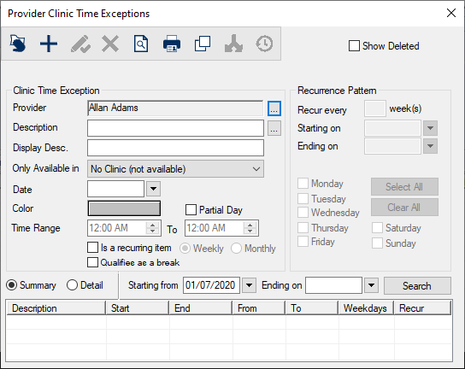The width and height of the screenshot is (465, 369).
Task: Click the time range start spinner
Action: click(x=152, y=228)
